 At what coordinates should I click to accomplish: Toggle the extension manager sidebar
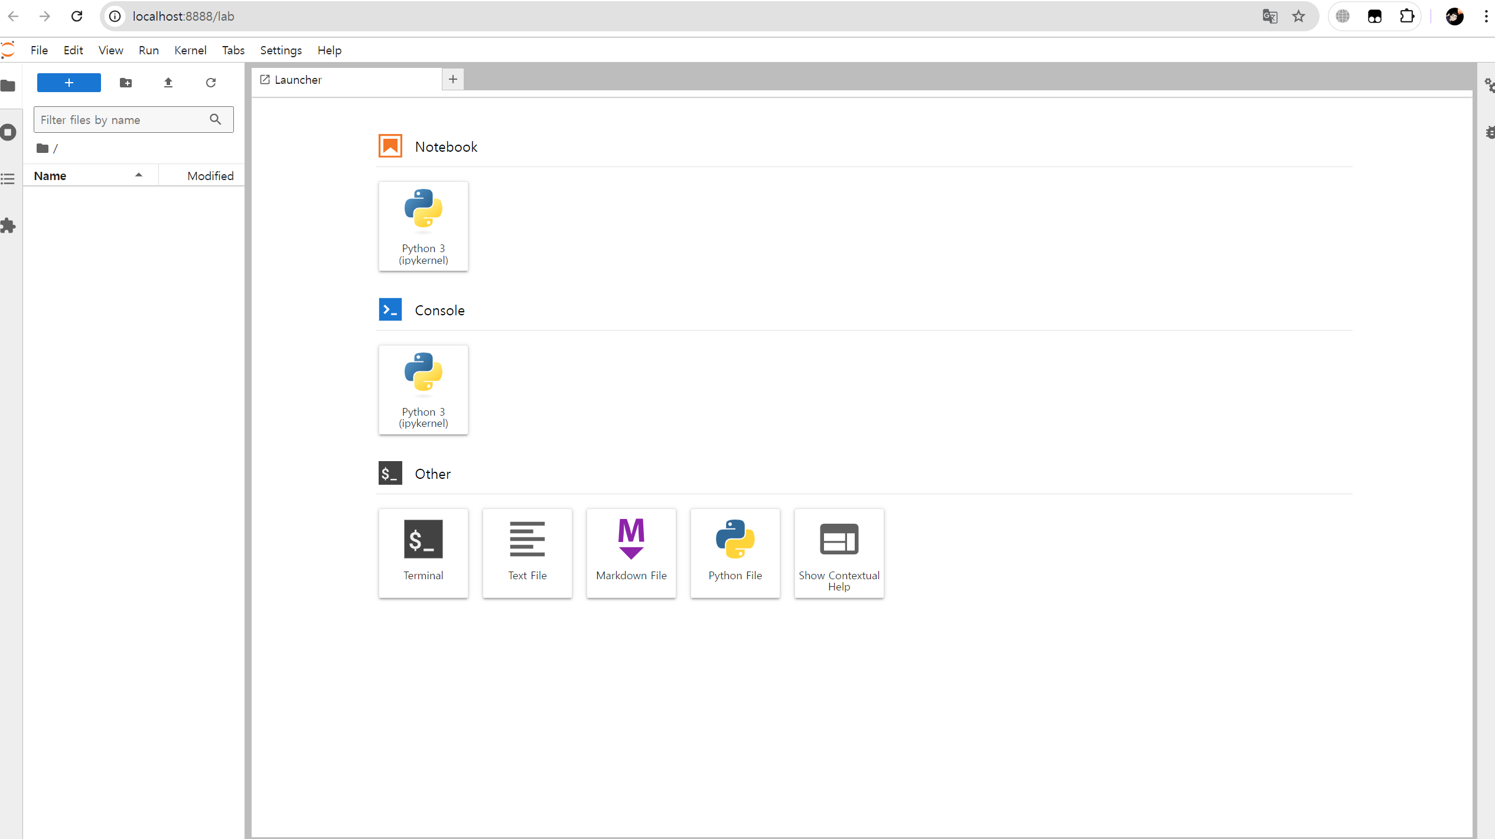pos(8,226)
